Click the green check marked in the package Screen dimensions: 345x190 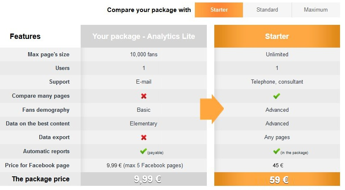pos(277,152)
